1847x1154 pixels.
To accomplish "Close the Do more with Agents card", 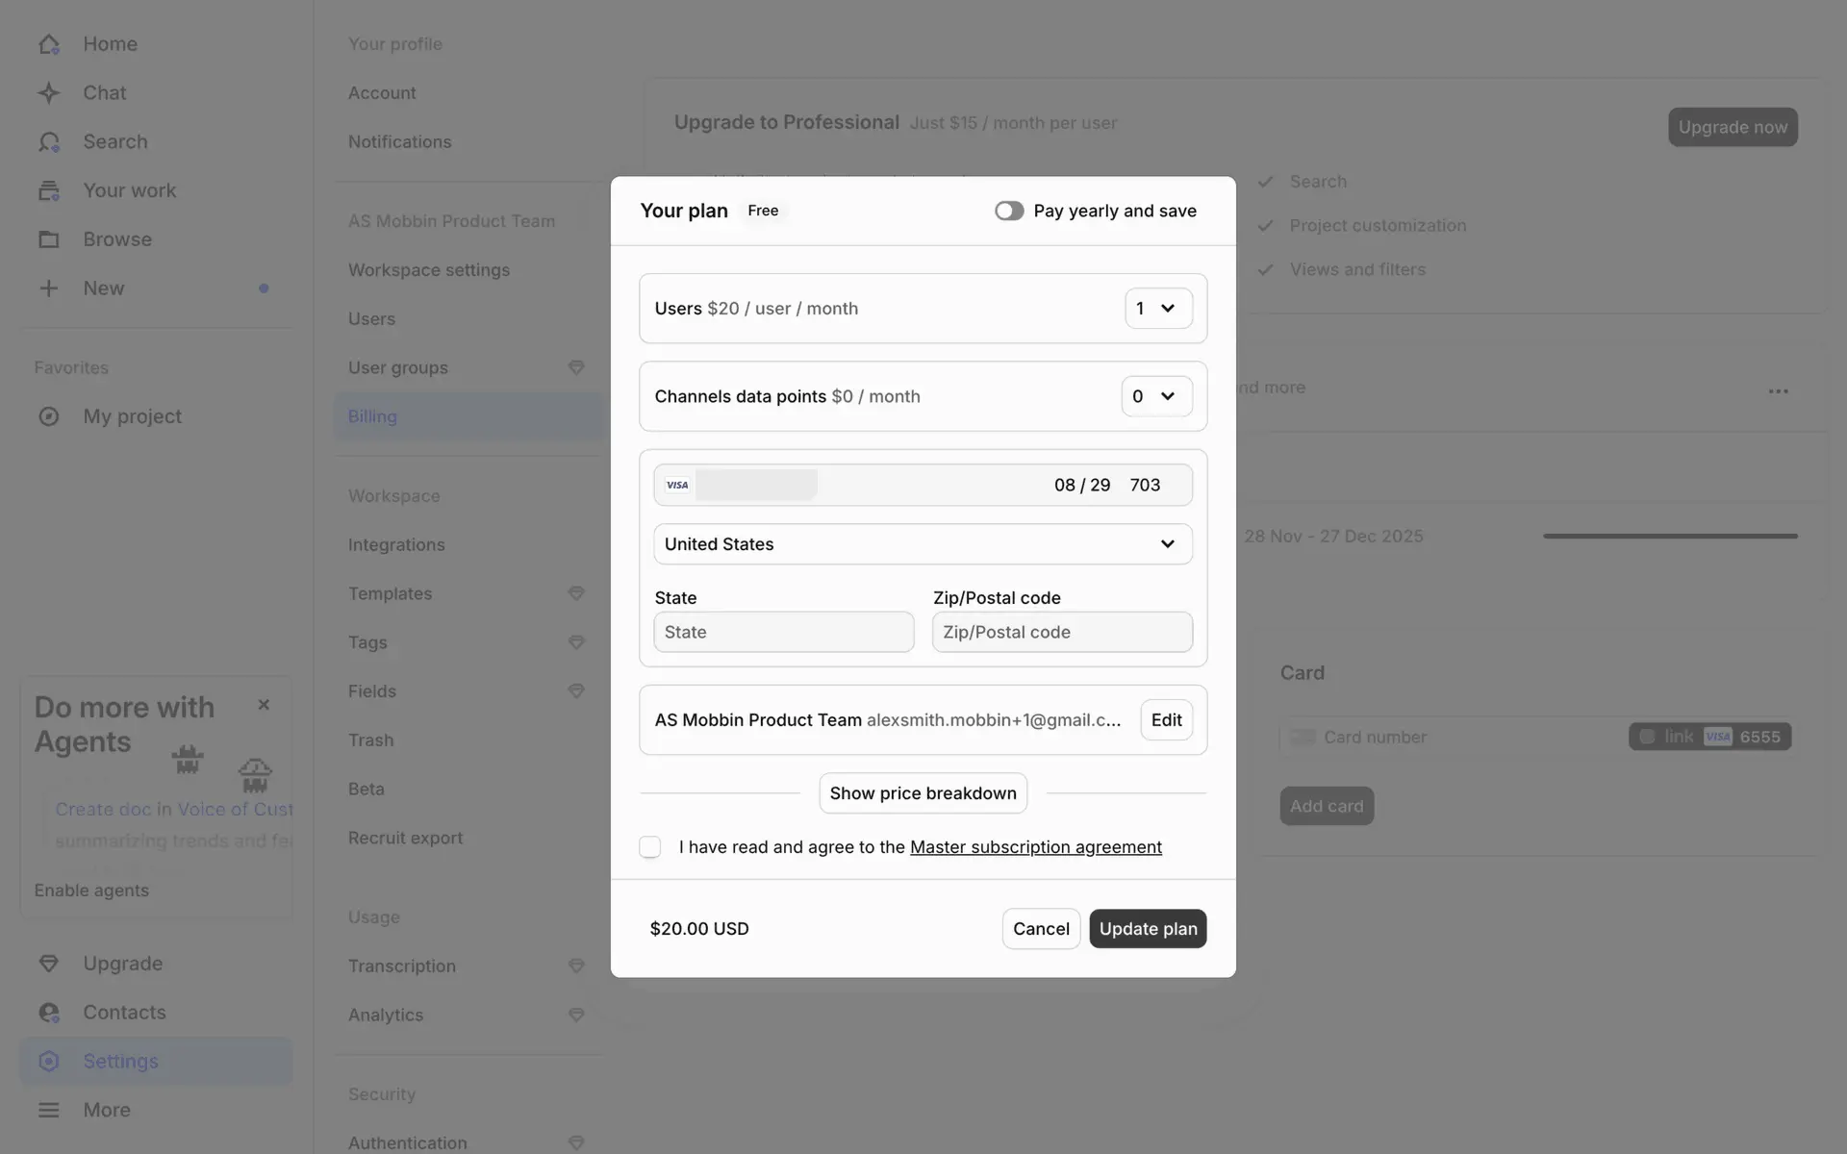I will click(264, 705).
